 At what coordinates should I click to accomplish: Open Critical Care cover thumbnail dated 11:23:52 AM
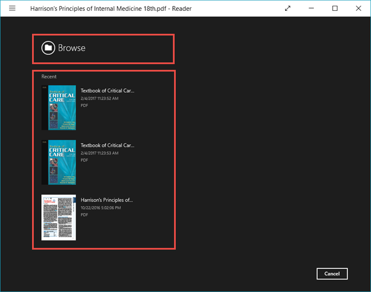tap(58, 108)
